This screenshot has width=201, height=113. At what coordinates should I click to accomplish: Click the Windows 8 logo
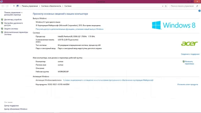[x=174, y=25]
